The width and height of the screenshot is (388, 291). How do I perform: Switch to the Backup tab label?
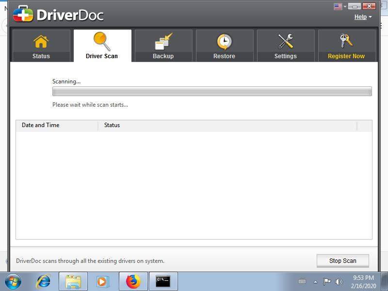[163, 56]
